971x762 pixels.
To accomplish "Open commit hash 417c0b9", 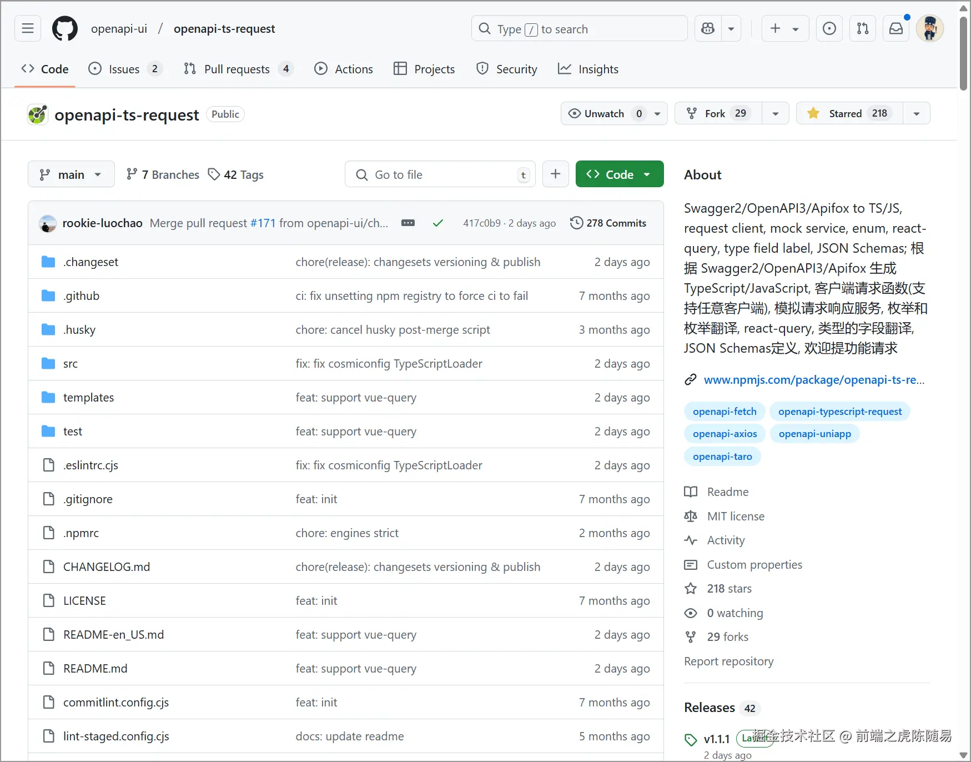I will pyautogui.click(x=482, y=223).
